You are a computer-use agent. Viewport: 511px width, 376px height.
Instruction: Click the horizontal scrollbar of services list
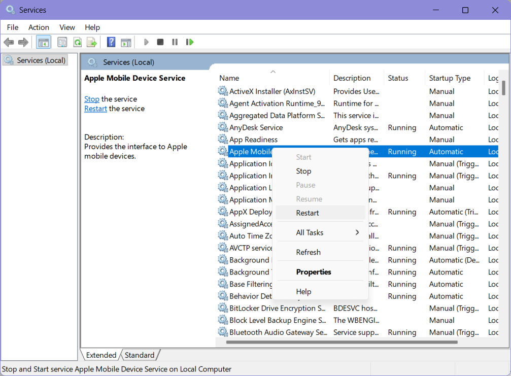(x=342, y=342)
